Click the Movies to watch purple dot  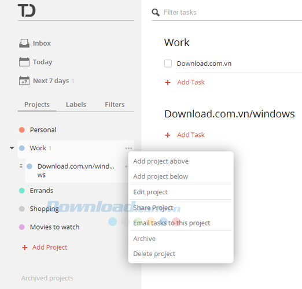[x=22, y=227]
